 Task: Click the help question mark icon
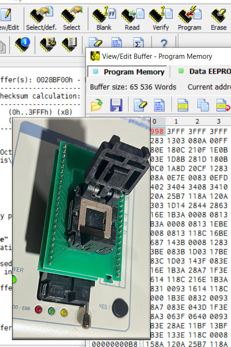[x=164, y=43]
